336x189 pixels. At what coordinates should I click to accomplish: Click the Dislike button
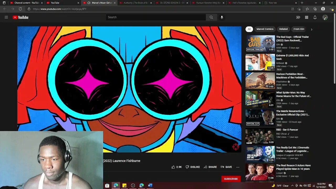tap(193, 167)
